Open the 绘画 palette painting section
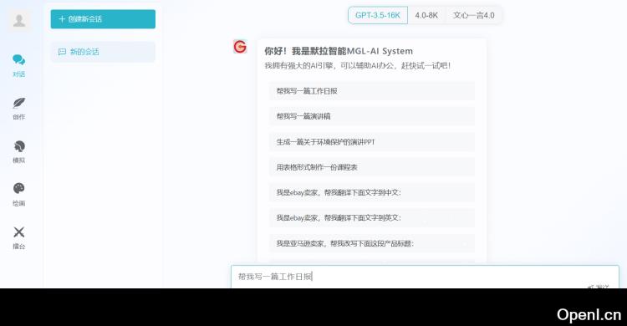Viewport: 627px width, 326px height. (x=18, y=195)
